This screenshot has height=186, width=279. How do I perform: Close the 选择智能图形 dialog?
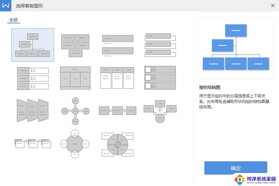(x=273, y=6)
